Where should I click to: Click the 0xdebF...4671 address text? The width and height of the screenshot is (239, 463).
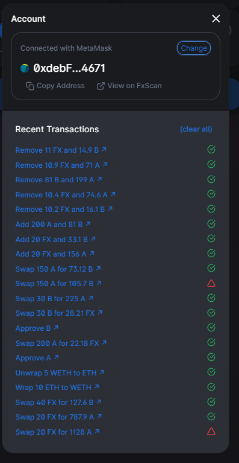coord(69,68)
